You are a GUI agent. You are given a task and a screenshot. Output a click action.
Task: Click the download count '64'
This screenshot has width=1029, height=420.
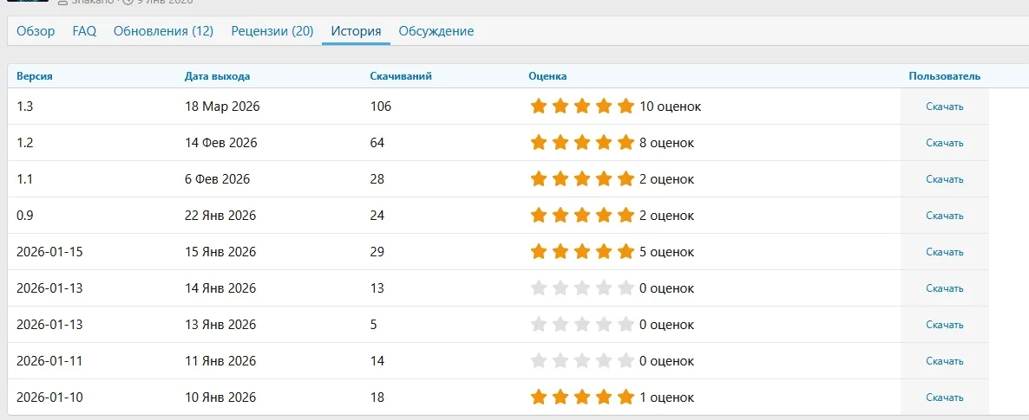point(377,143)
